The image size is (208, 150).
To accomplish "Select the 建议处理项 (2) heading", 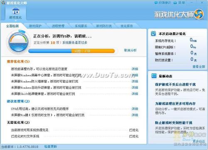I will 18,101.
